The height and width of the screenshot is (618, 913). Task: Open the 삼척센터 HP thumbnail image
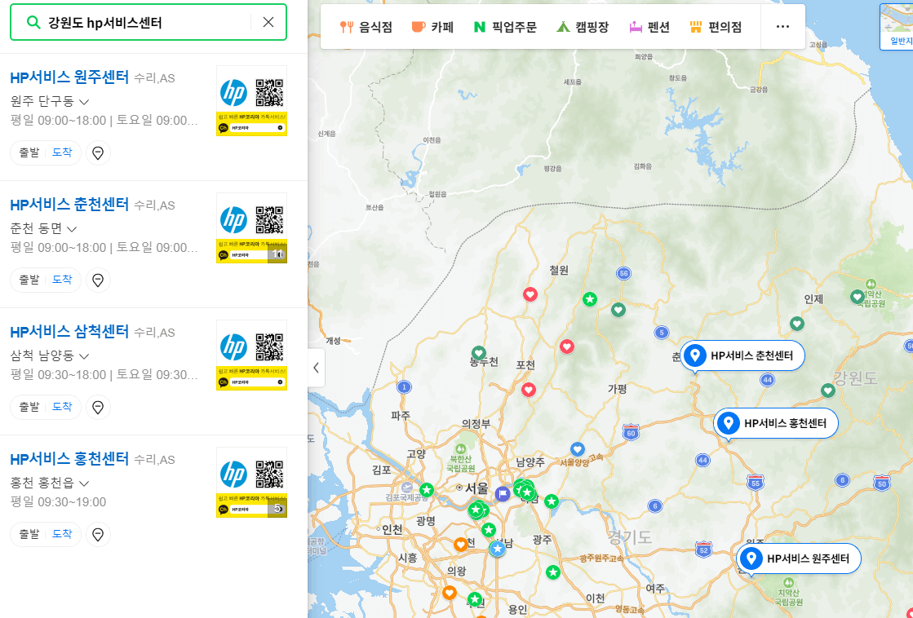pos(251,355)
